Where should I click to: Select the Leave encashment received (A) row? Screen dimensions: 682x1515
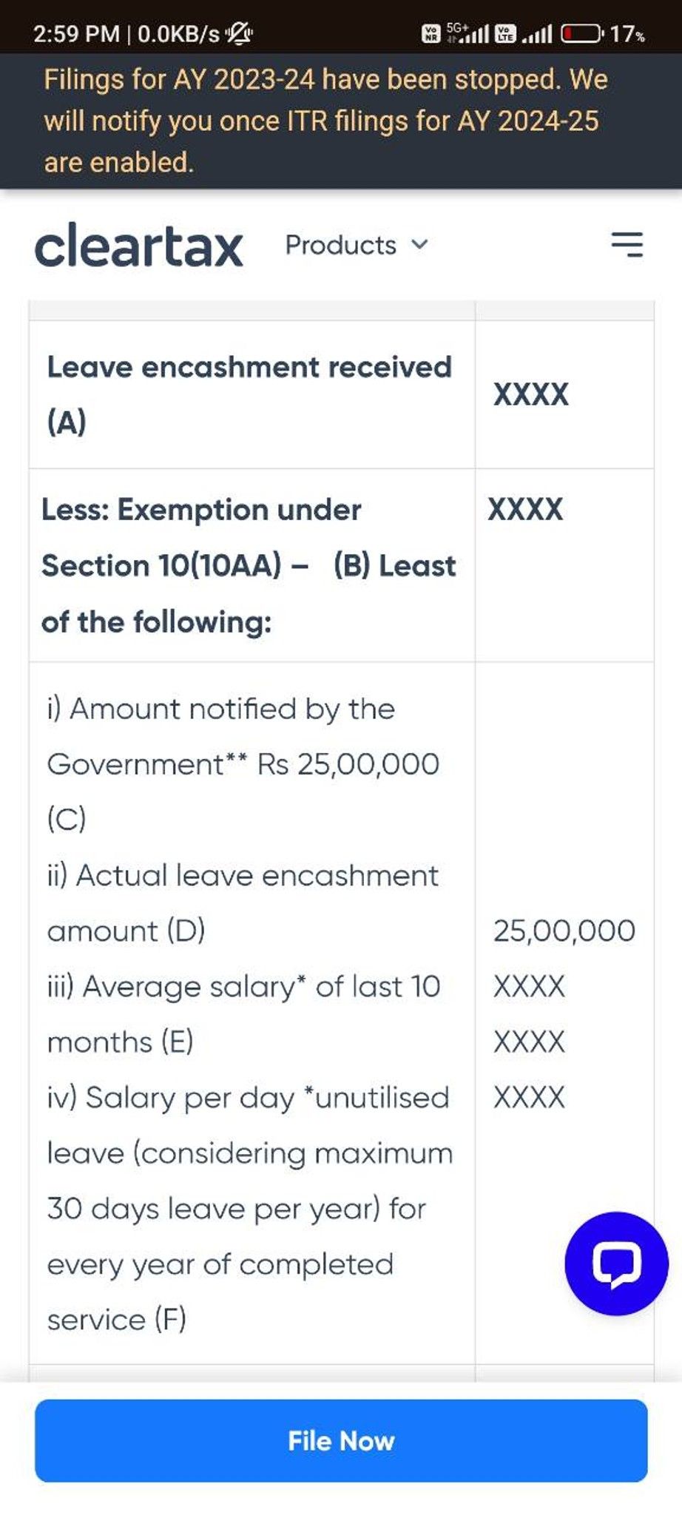(249, 394)
